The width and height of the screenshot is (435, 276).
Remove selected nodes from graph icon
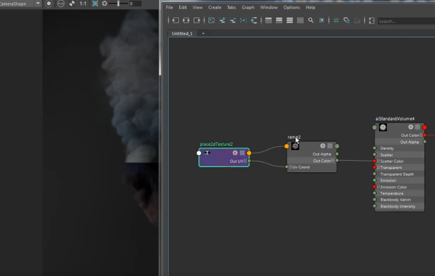pos(232,20)
